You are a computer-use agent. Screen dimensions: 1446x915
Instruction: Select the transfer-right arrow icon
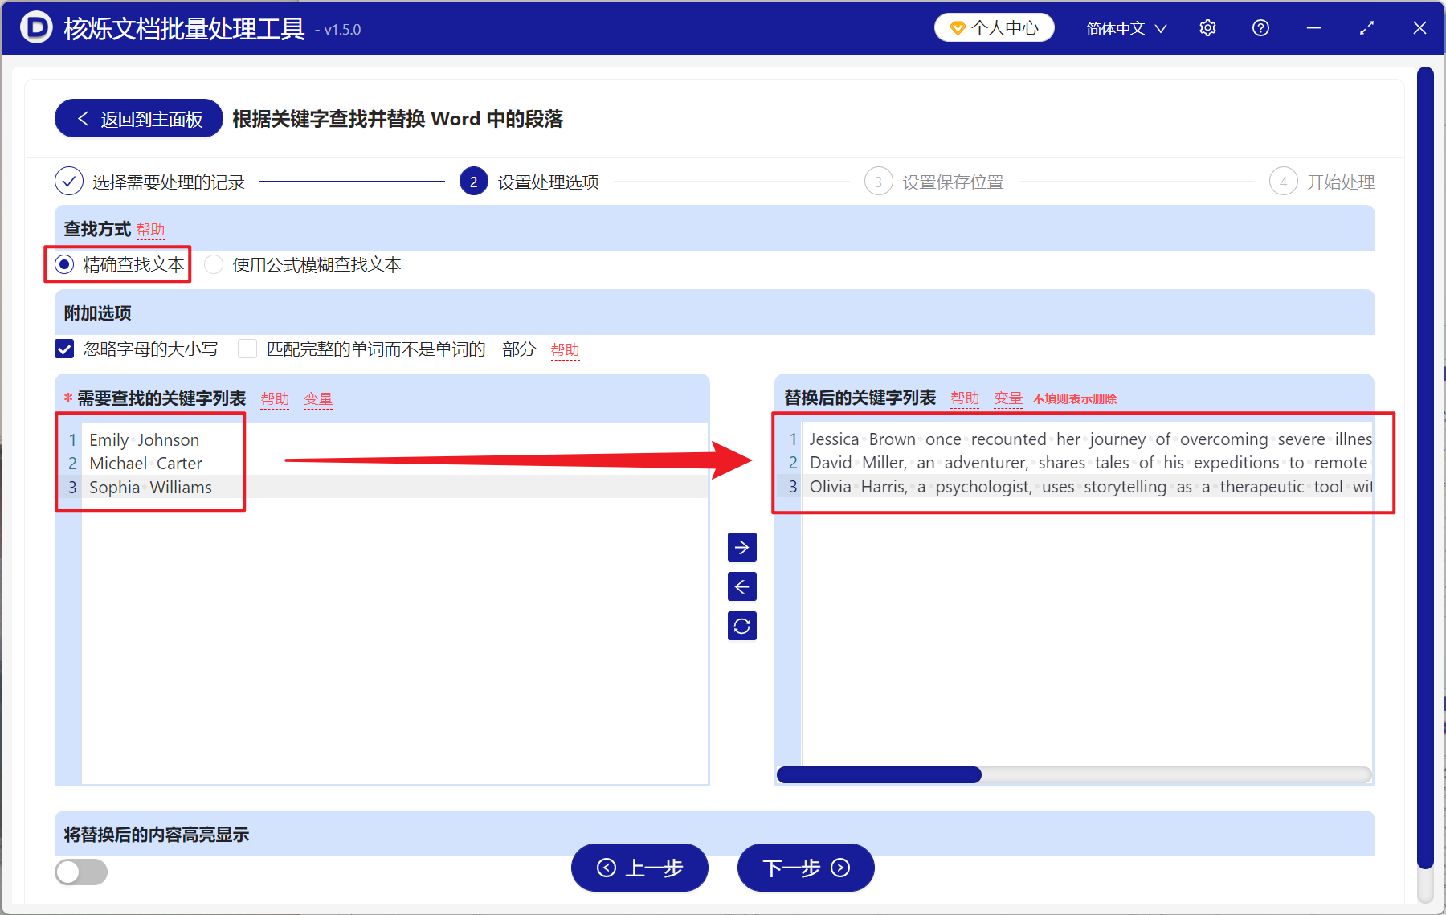tap(741, 547)
